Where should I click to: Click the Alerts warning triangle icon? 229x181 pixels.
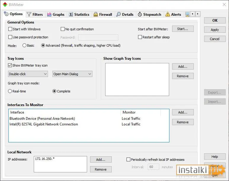[x=168, y=14]
